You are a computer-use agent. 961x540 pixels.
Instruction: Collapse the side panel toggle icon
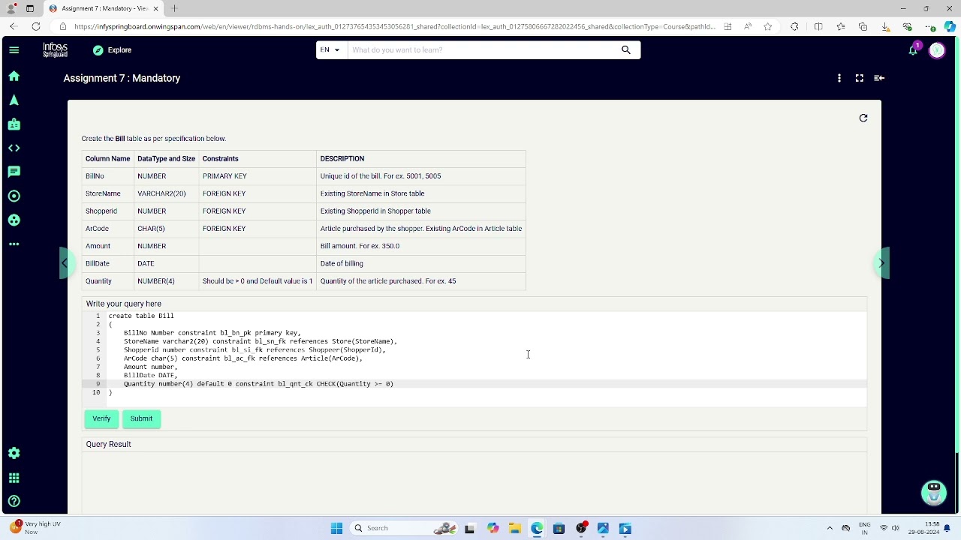point(879,78)
